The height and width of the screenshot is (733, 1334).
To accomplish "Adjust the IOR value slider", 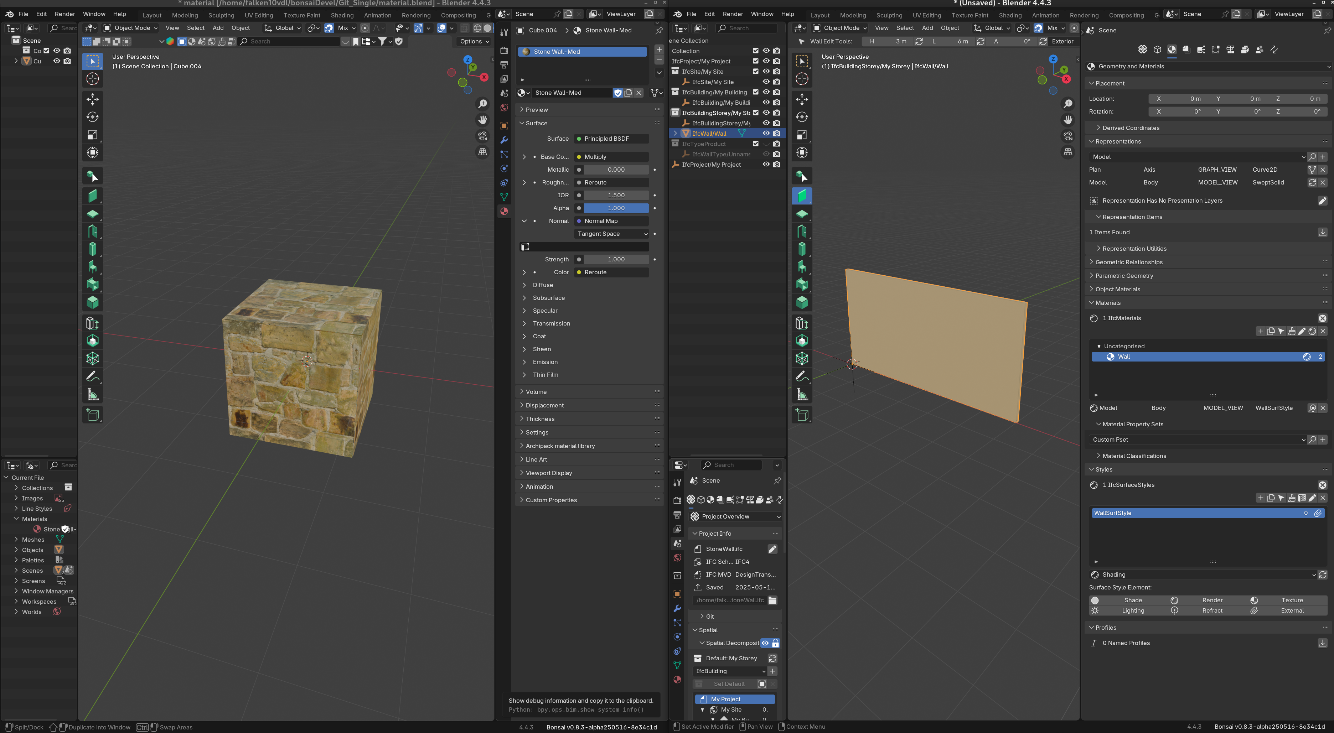I will (616, 195).
